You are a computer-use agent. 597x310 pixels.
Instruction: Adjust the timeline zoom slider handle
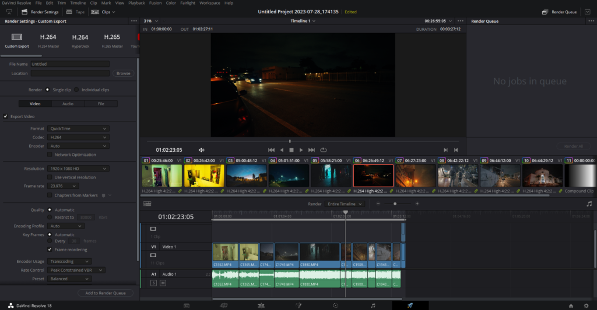[395, 204]
